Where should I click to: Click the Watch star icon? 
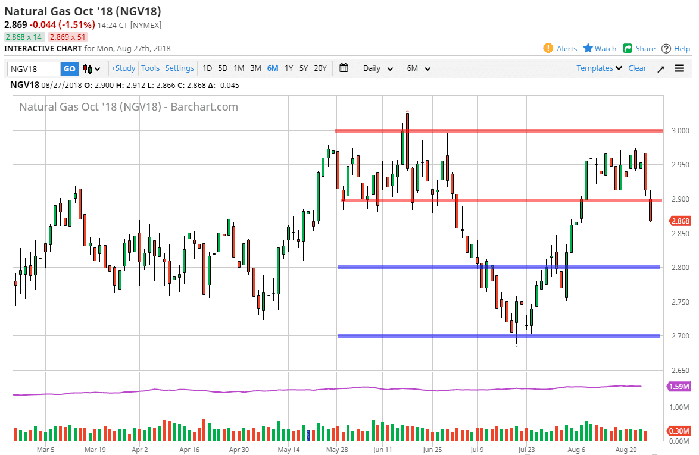[588, 48]
